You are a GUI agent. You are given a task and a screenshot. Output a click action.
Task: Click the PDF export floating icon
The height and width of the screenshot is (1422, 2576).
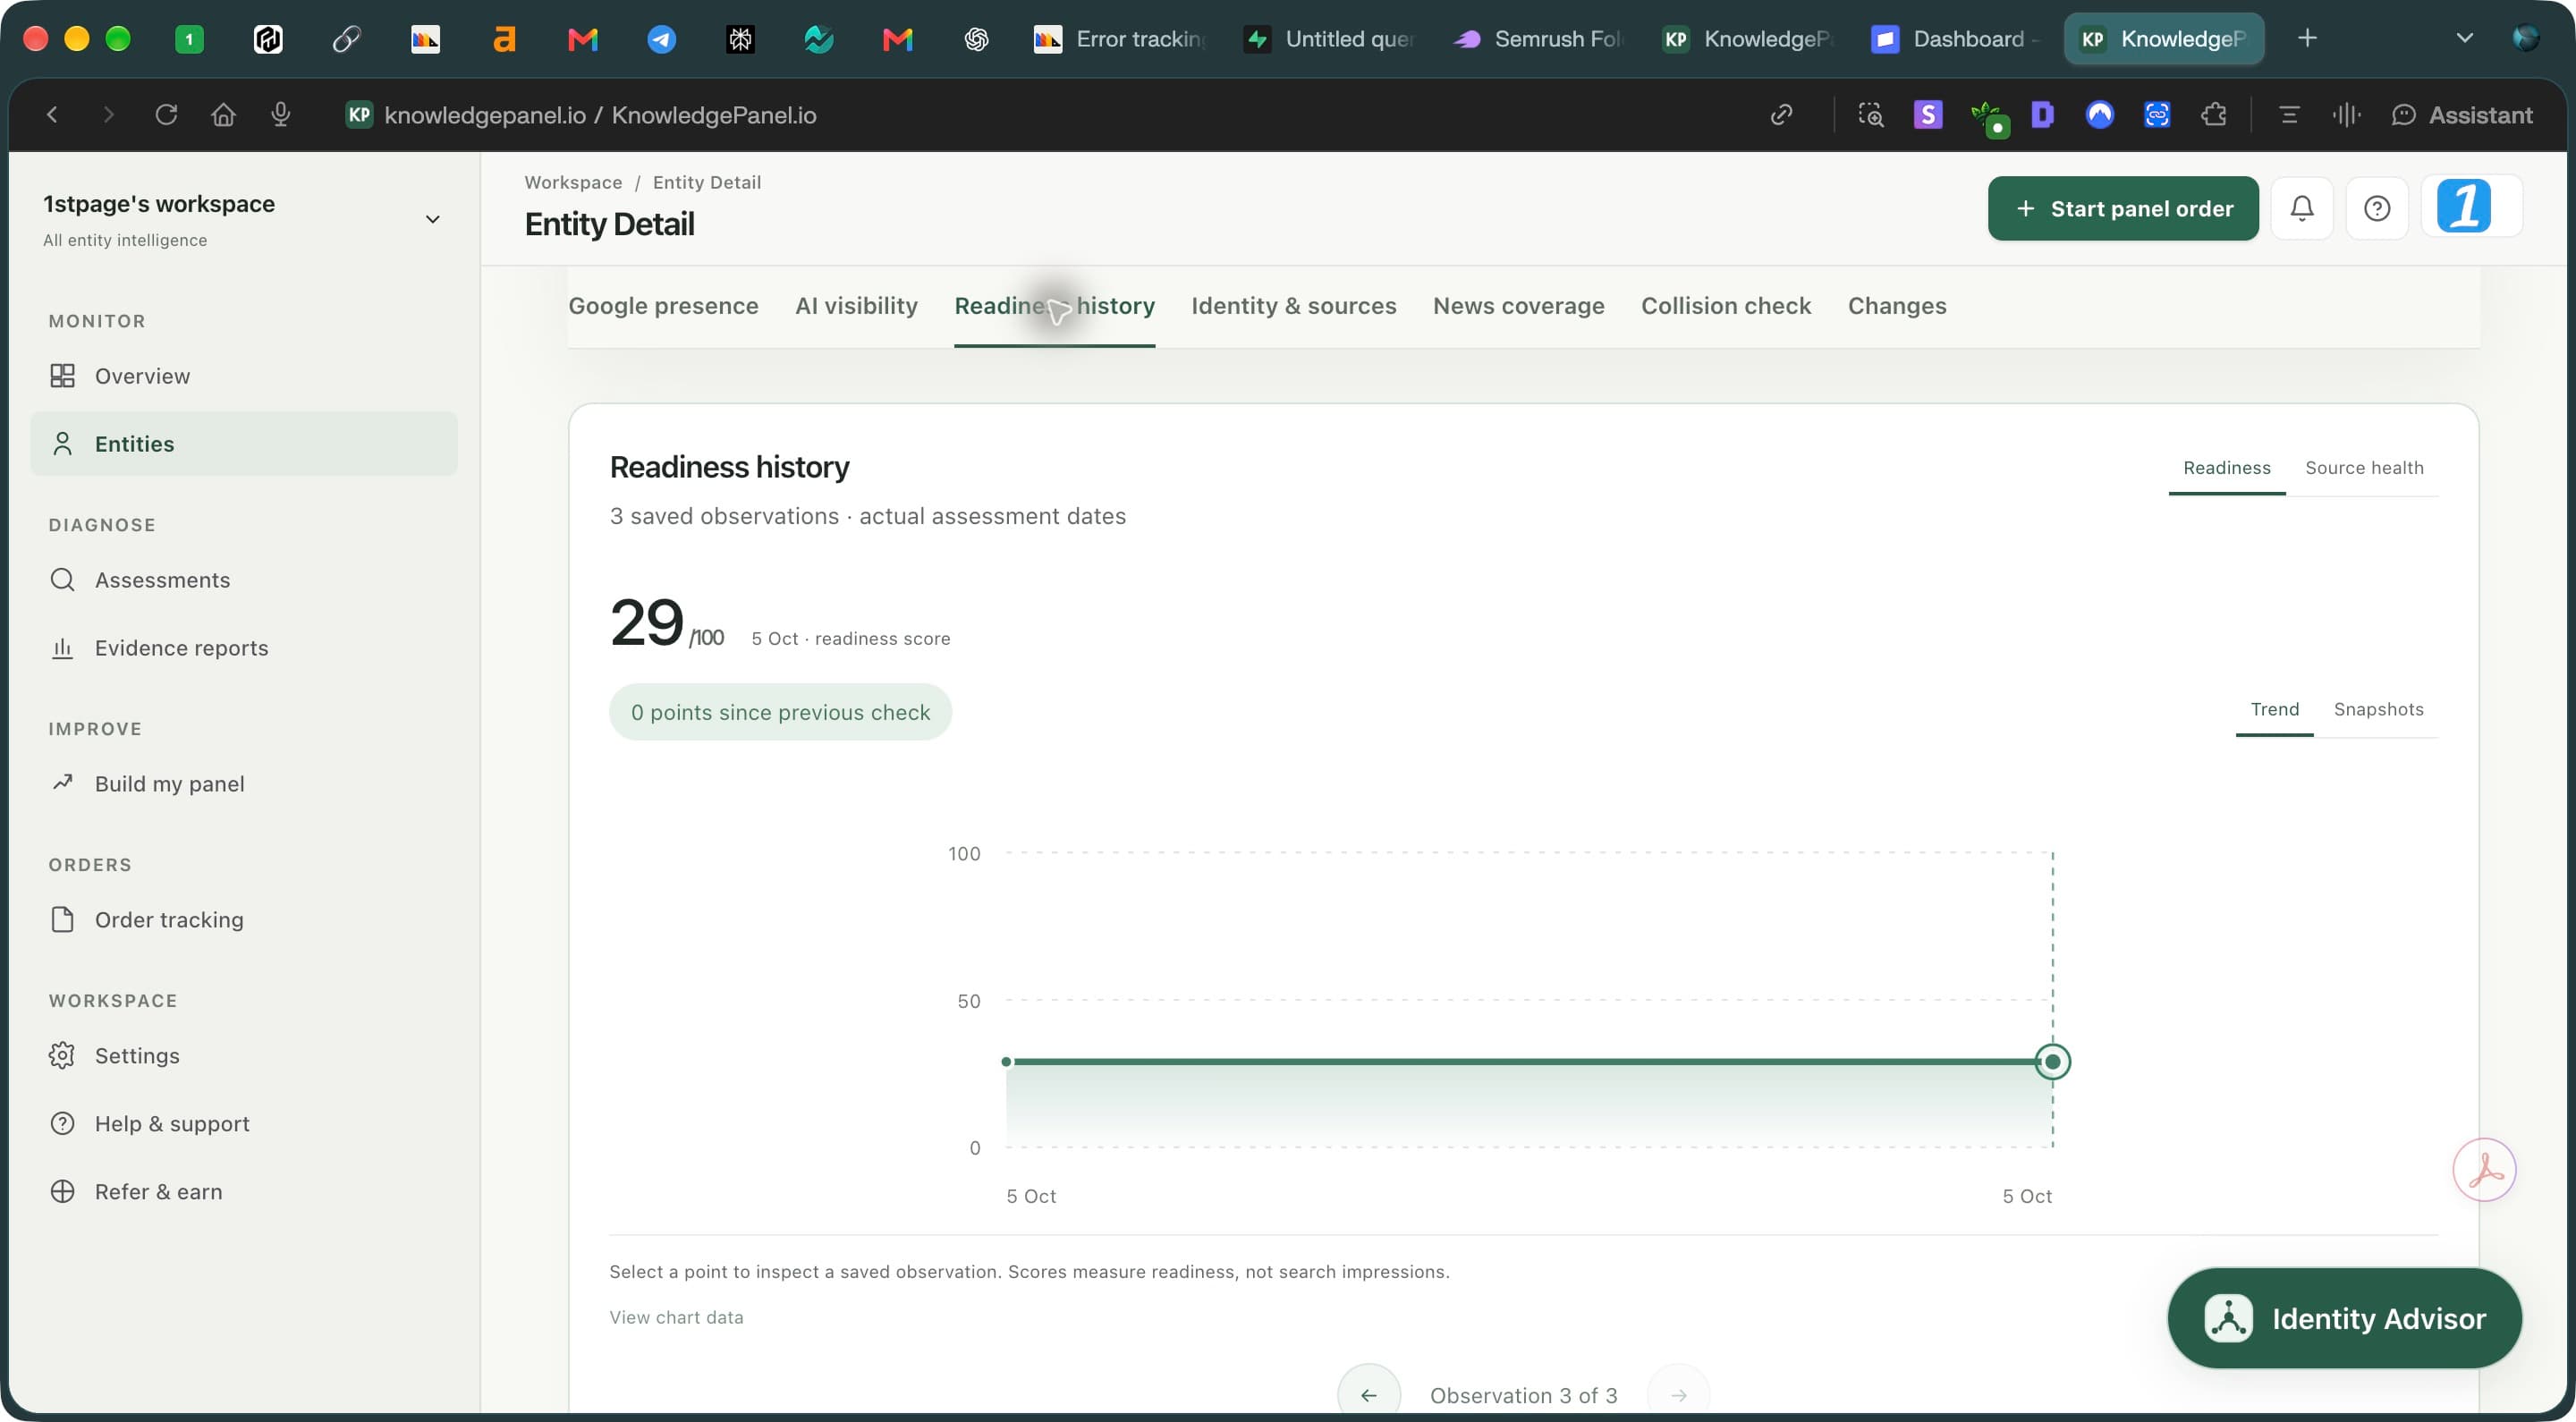2484,1169
